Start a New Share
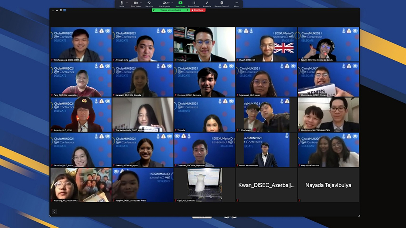This screenshot has width=406, height=228. [x=180, y=3]
